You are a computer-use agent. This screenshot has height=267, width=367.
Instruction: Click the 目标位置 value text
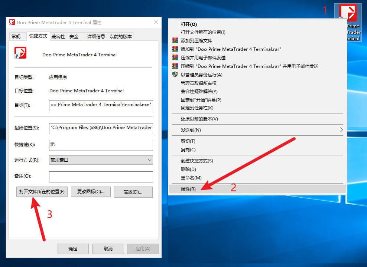87,90
